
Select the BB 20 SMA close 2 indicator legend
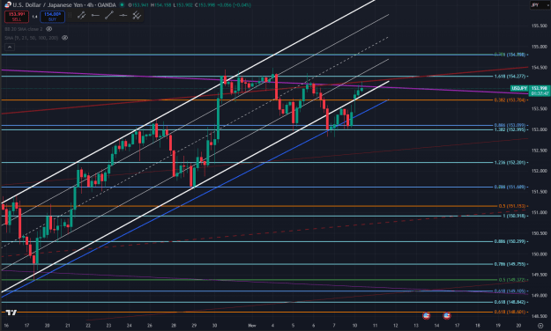(x=24, y=29)
